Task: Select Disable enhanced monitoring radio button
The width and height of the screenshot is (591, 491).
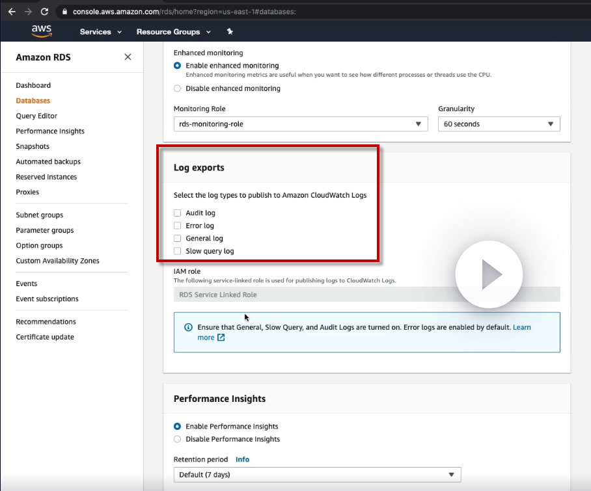Action: pos(178,88)
